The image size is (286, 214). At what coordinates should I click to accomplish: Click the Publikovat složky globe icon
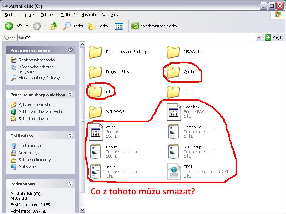tap(14, 112)
